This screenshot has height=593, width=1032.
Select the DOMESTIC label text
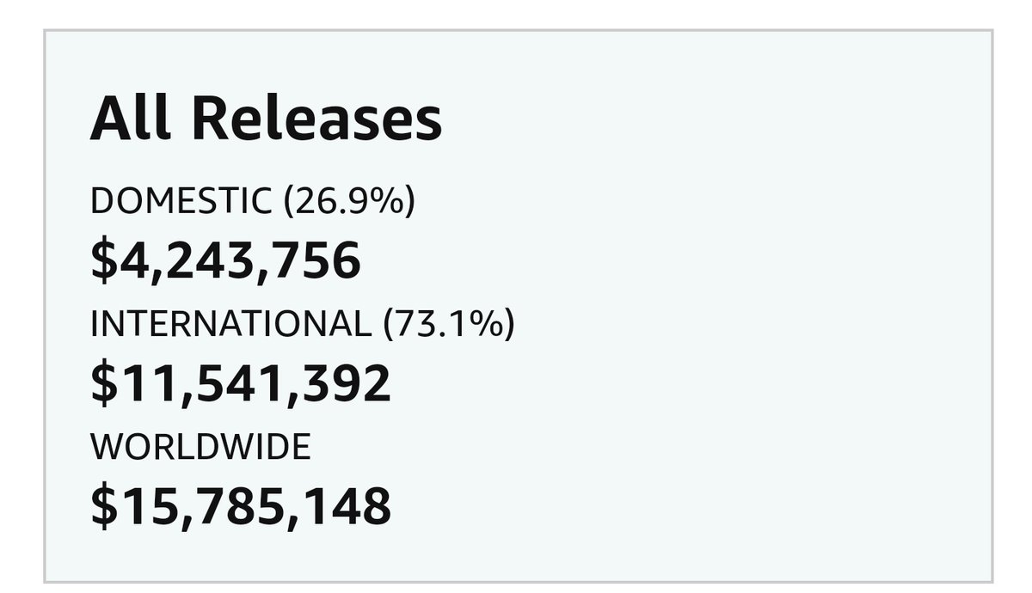pyautogui.click(x=181, y=200)
